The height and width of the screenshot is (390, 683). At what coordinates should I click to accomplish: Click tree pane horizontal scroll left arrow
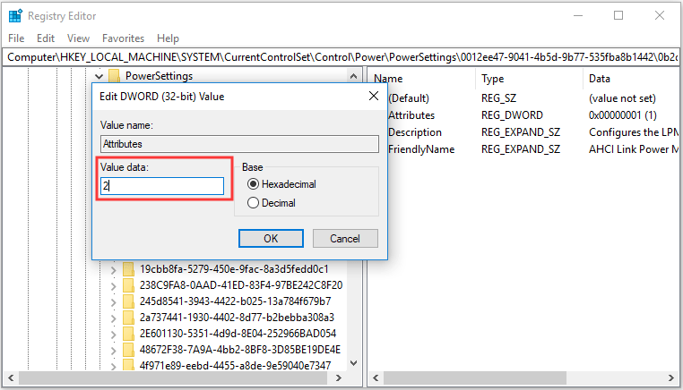(x=11, y=377)
